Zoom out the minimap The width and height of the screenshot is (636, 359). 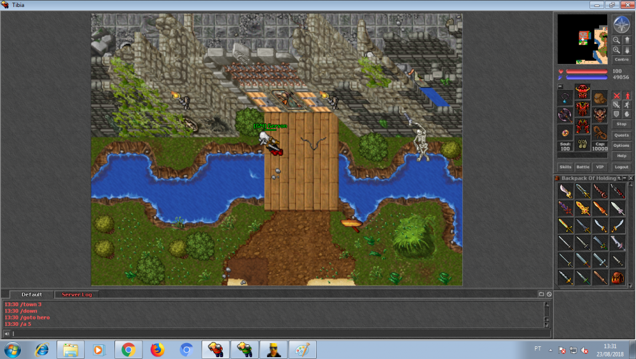point(616,40)
